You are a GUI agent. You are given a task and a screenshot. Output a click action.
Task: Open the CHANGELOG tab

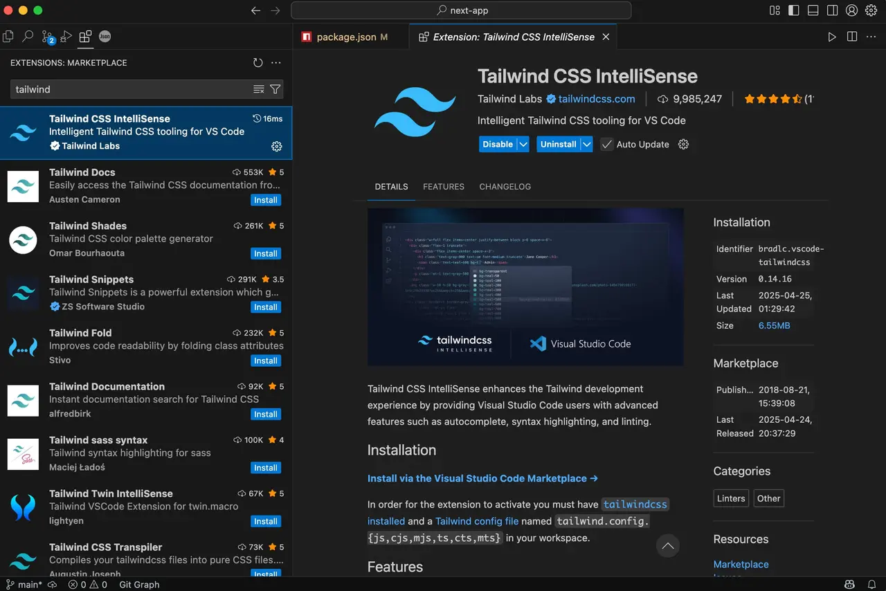click(505, 187)
